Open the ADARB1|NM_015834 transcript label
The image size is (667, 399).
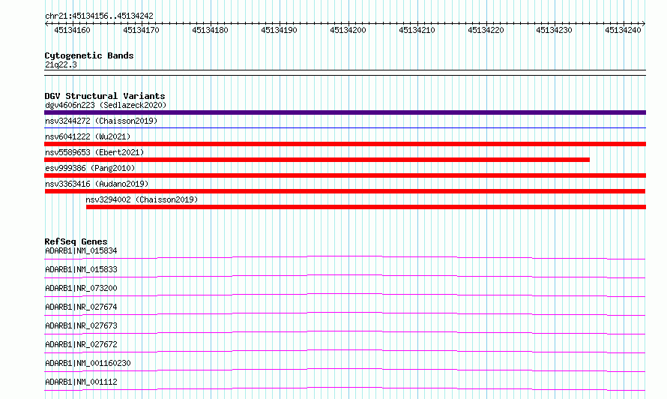click(x=81, y=250)
